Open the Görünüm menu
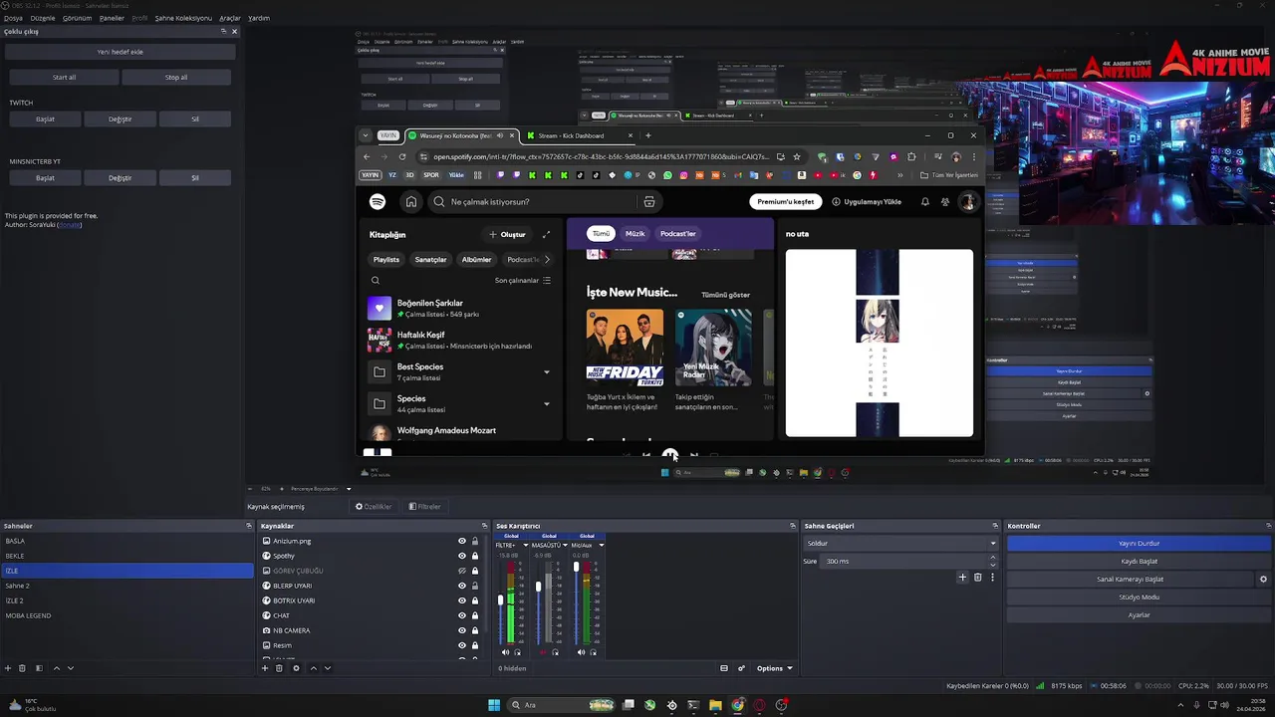Screen dimensions: 1275x717 coord(77,18)
